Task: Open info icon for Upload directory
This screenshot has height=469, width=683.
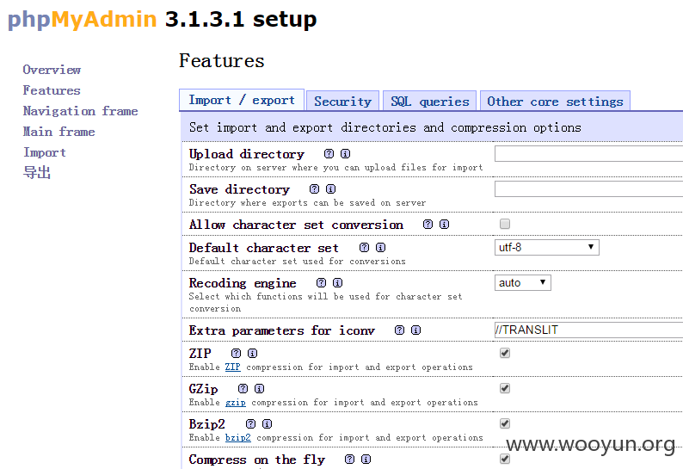Action: [x=346, y=154]
